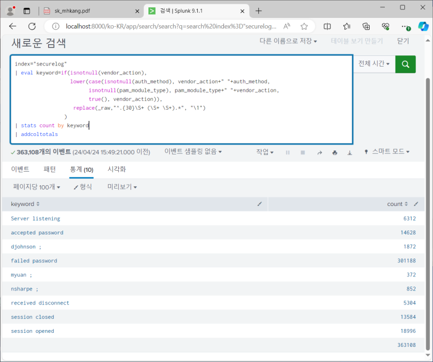Run the search with the green magnifier button
This screenshot has height=362, width=433.
(405, 64)
